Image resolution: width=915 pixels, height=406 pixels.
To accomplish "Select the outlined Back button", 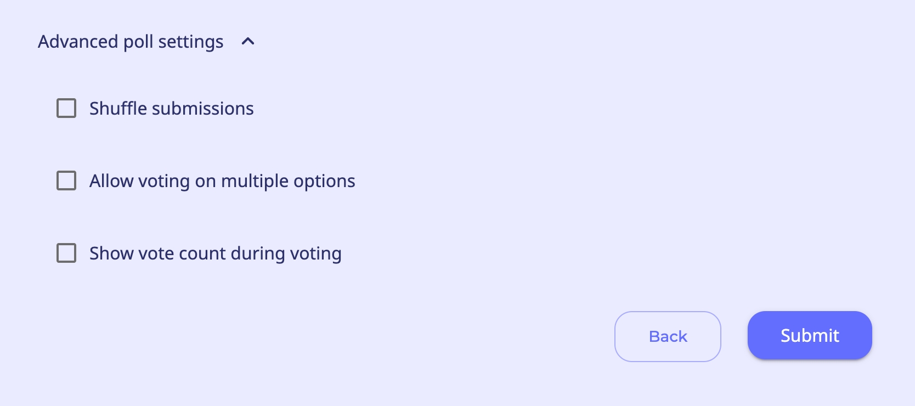I will click(x=668, y=336).
